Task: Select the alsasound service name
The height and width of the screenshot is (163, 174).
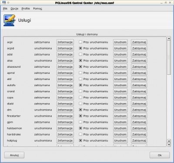Action: (14, 67)
